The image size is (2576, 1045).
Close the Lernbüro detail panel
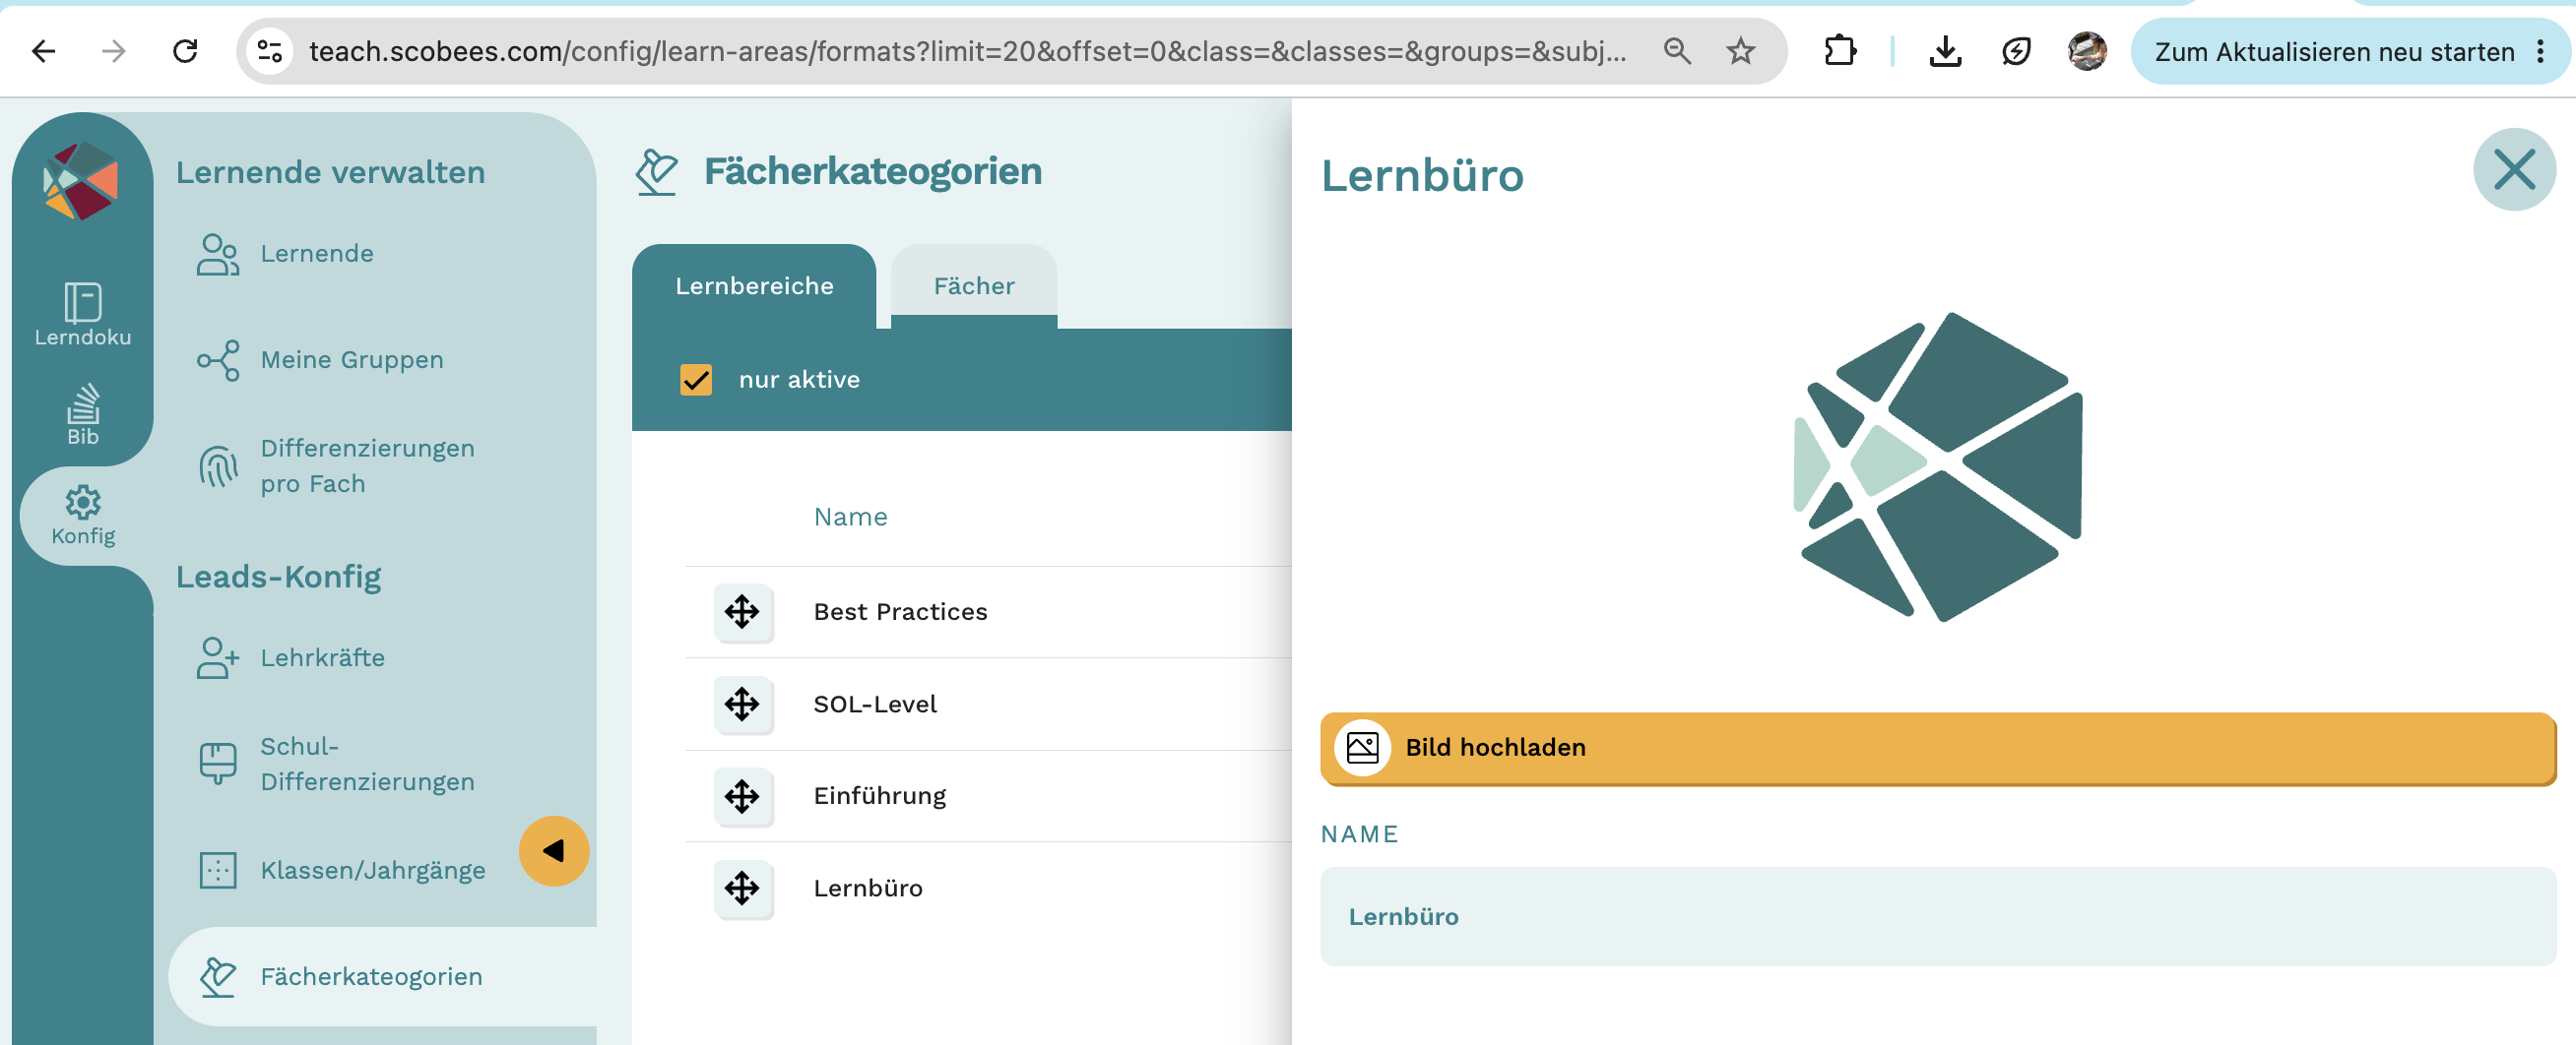pyautogui.click(x=2514, y=170)
